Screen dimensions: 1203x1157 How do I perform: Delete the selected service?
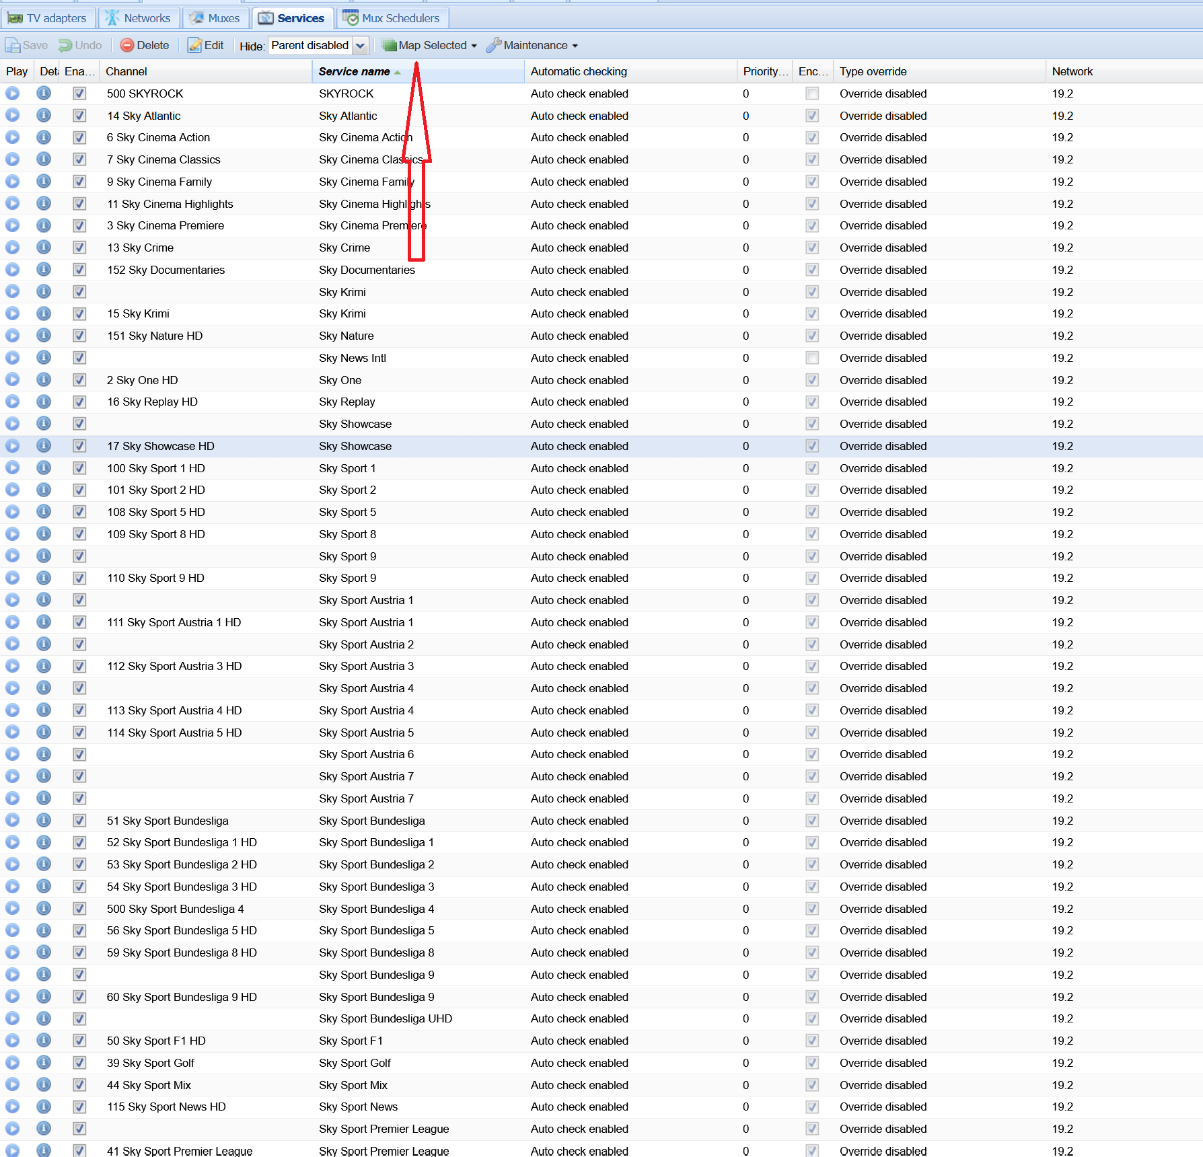point(145,45)
